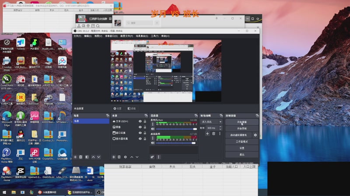Open WPS PDF desktop shortcut
The image size is (350, 196).
(x=35, y=155)
